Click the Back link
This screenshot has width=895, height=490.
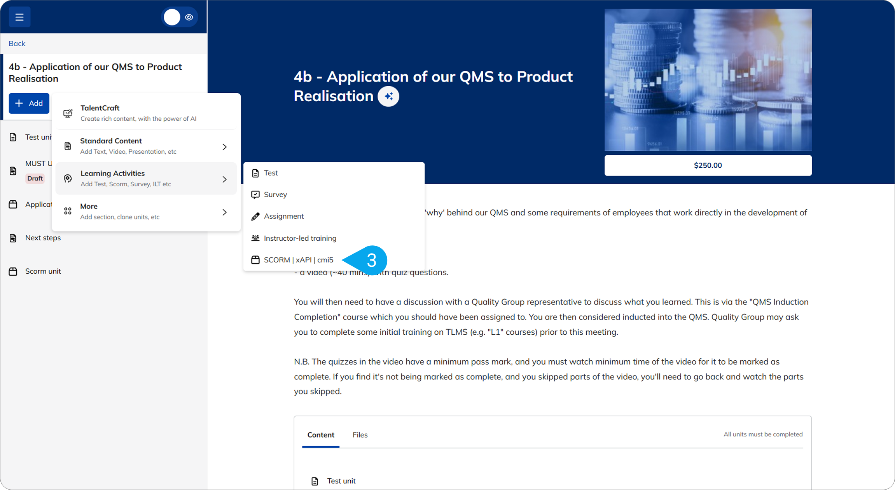tap(17, 43)
